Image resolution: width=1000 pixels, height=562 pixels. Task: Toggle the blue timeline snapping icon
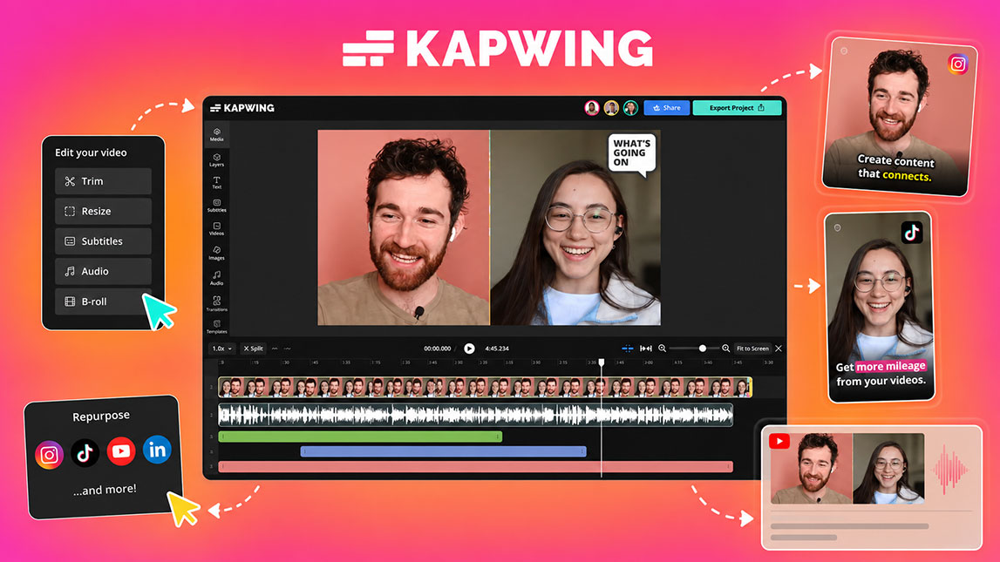pyautogui.click(x=628, y=349)
